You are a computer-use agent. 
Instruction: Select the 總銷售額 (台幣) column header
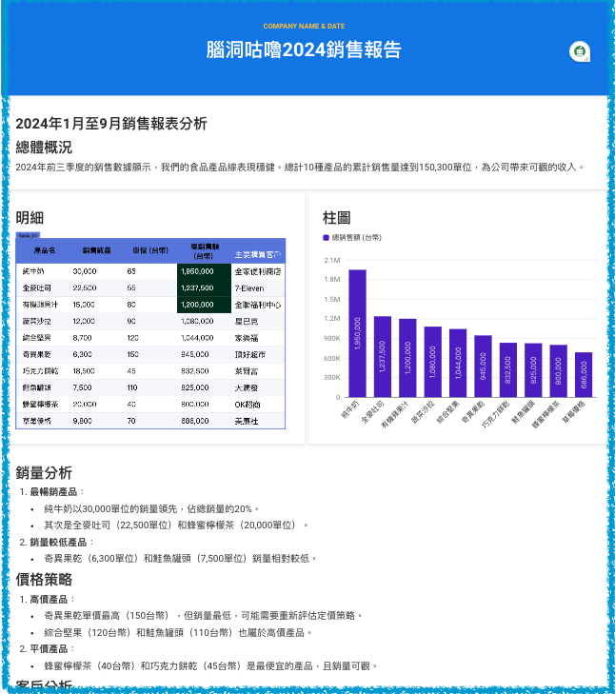[x=204, y=251]
